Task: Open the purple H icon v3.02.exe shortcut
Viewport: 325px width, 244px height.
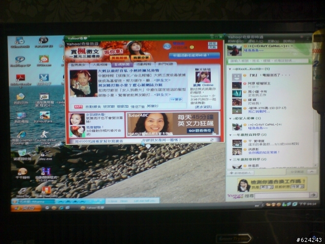Action: 46,174
